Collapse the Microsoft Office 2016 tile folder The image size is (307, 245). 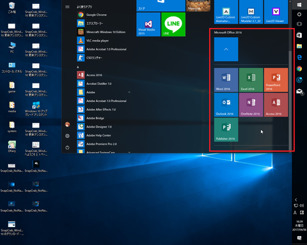click(x=226, y=49)
